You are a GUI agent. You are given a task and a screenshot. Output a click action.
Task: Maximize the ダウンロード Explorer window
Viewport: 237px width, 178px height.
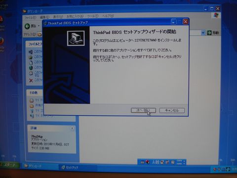[x=212, y=8]
